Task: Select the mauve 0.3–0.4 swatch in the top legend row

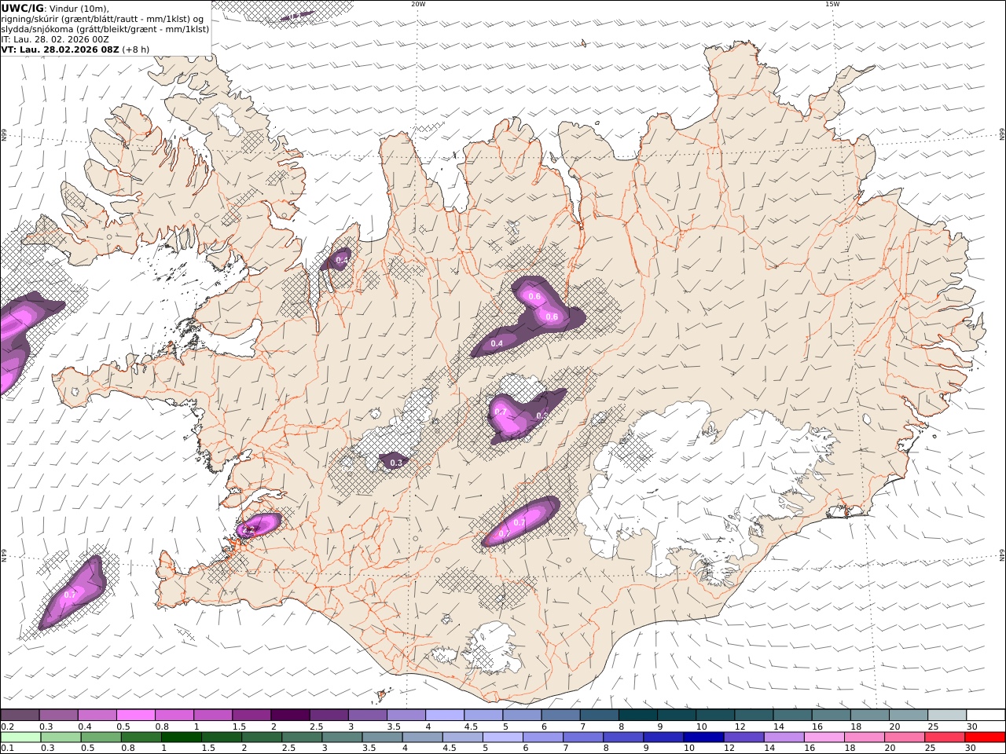Action: click(x=59, y=716)
